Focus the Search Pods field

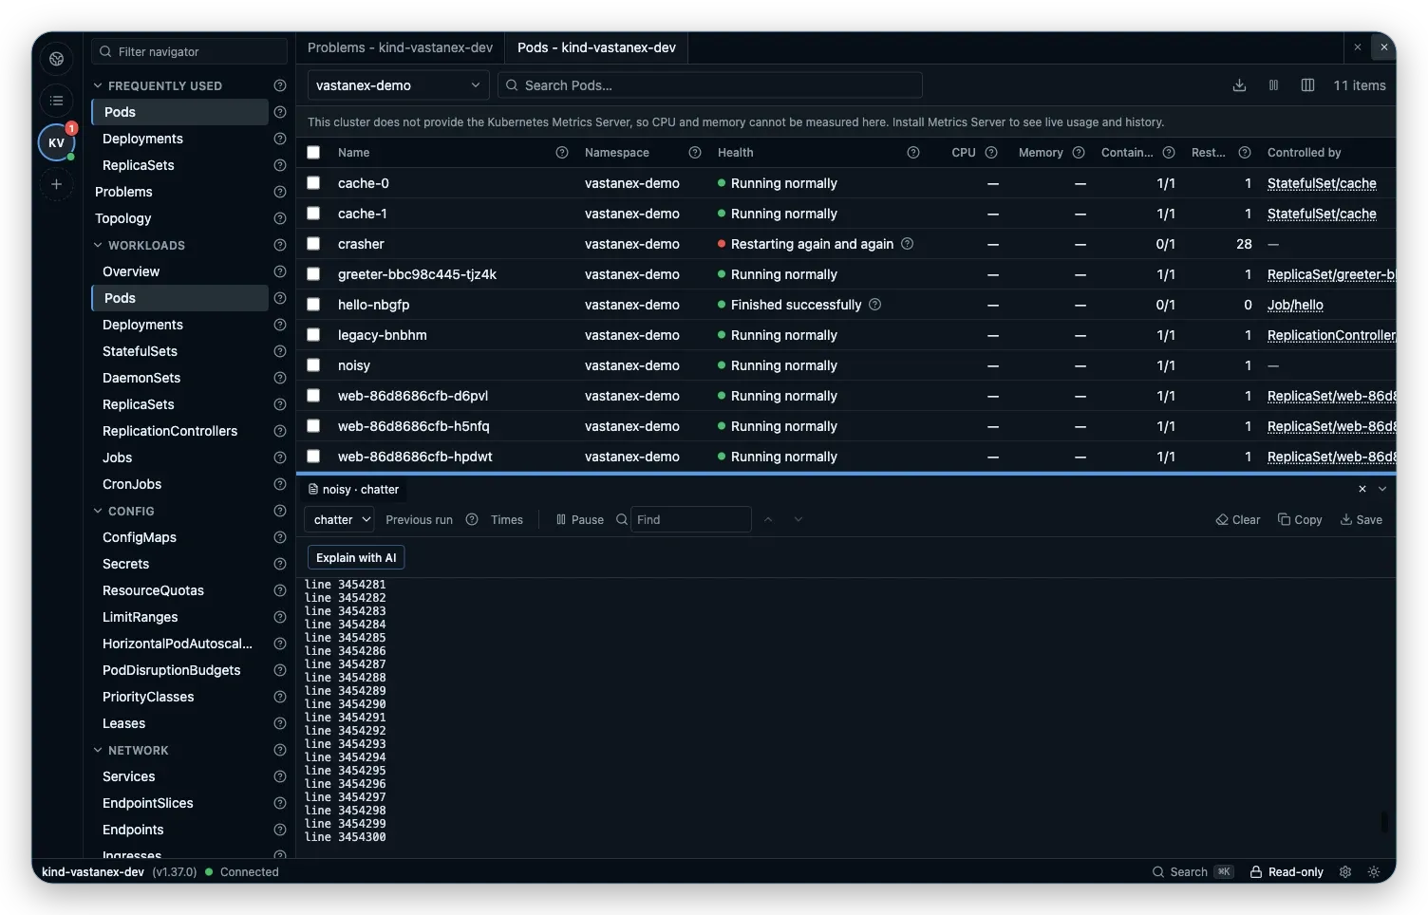click(x=710, y=85)
